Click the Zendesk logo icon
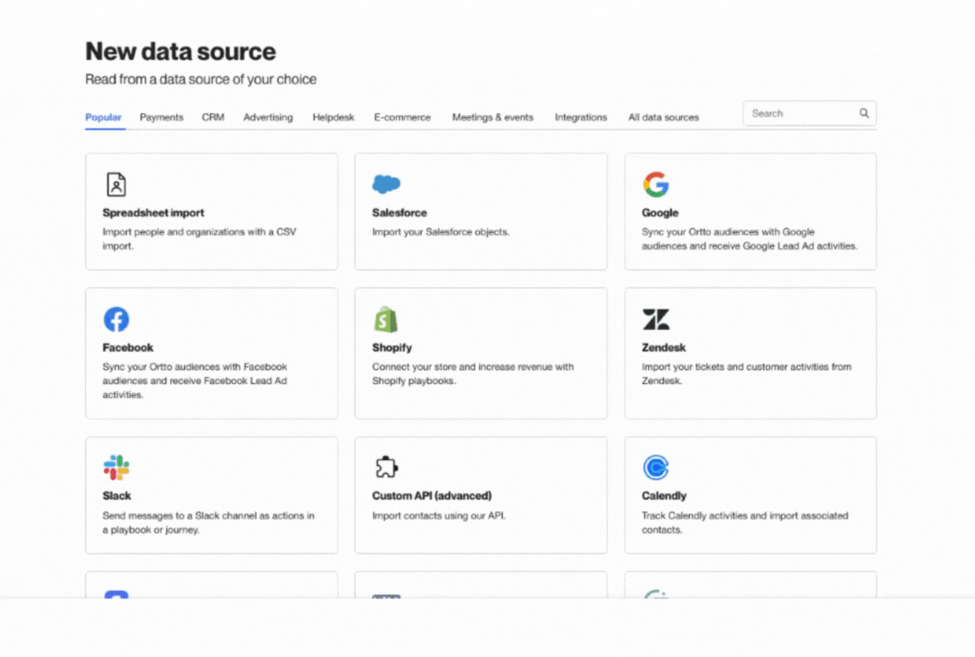Screen dimensions: 975x657 click(x=656, y=320)
